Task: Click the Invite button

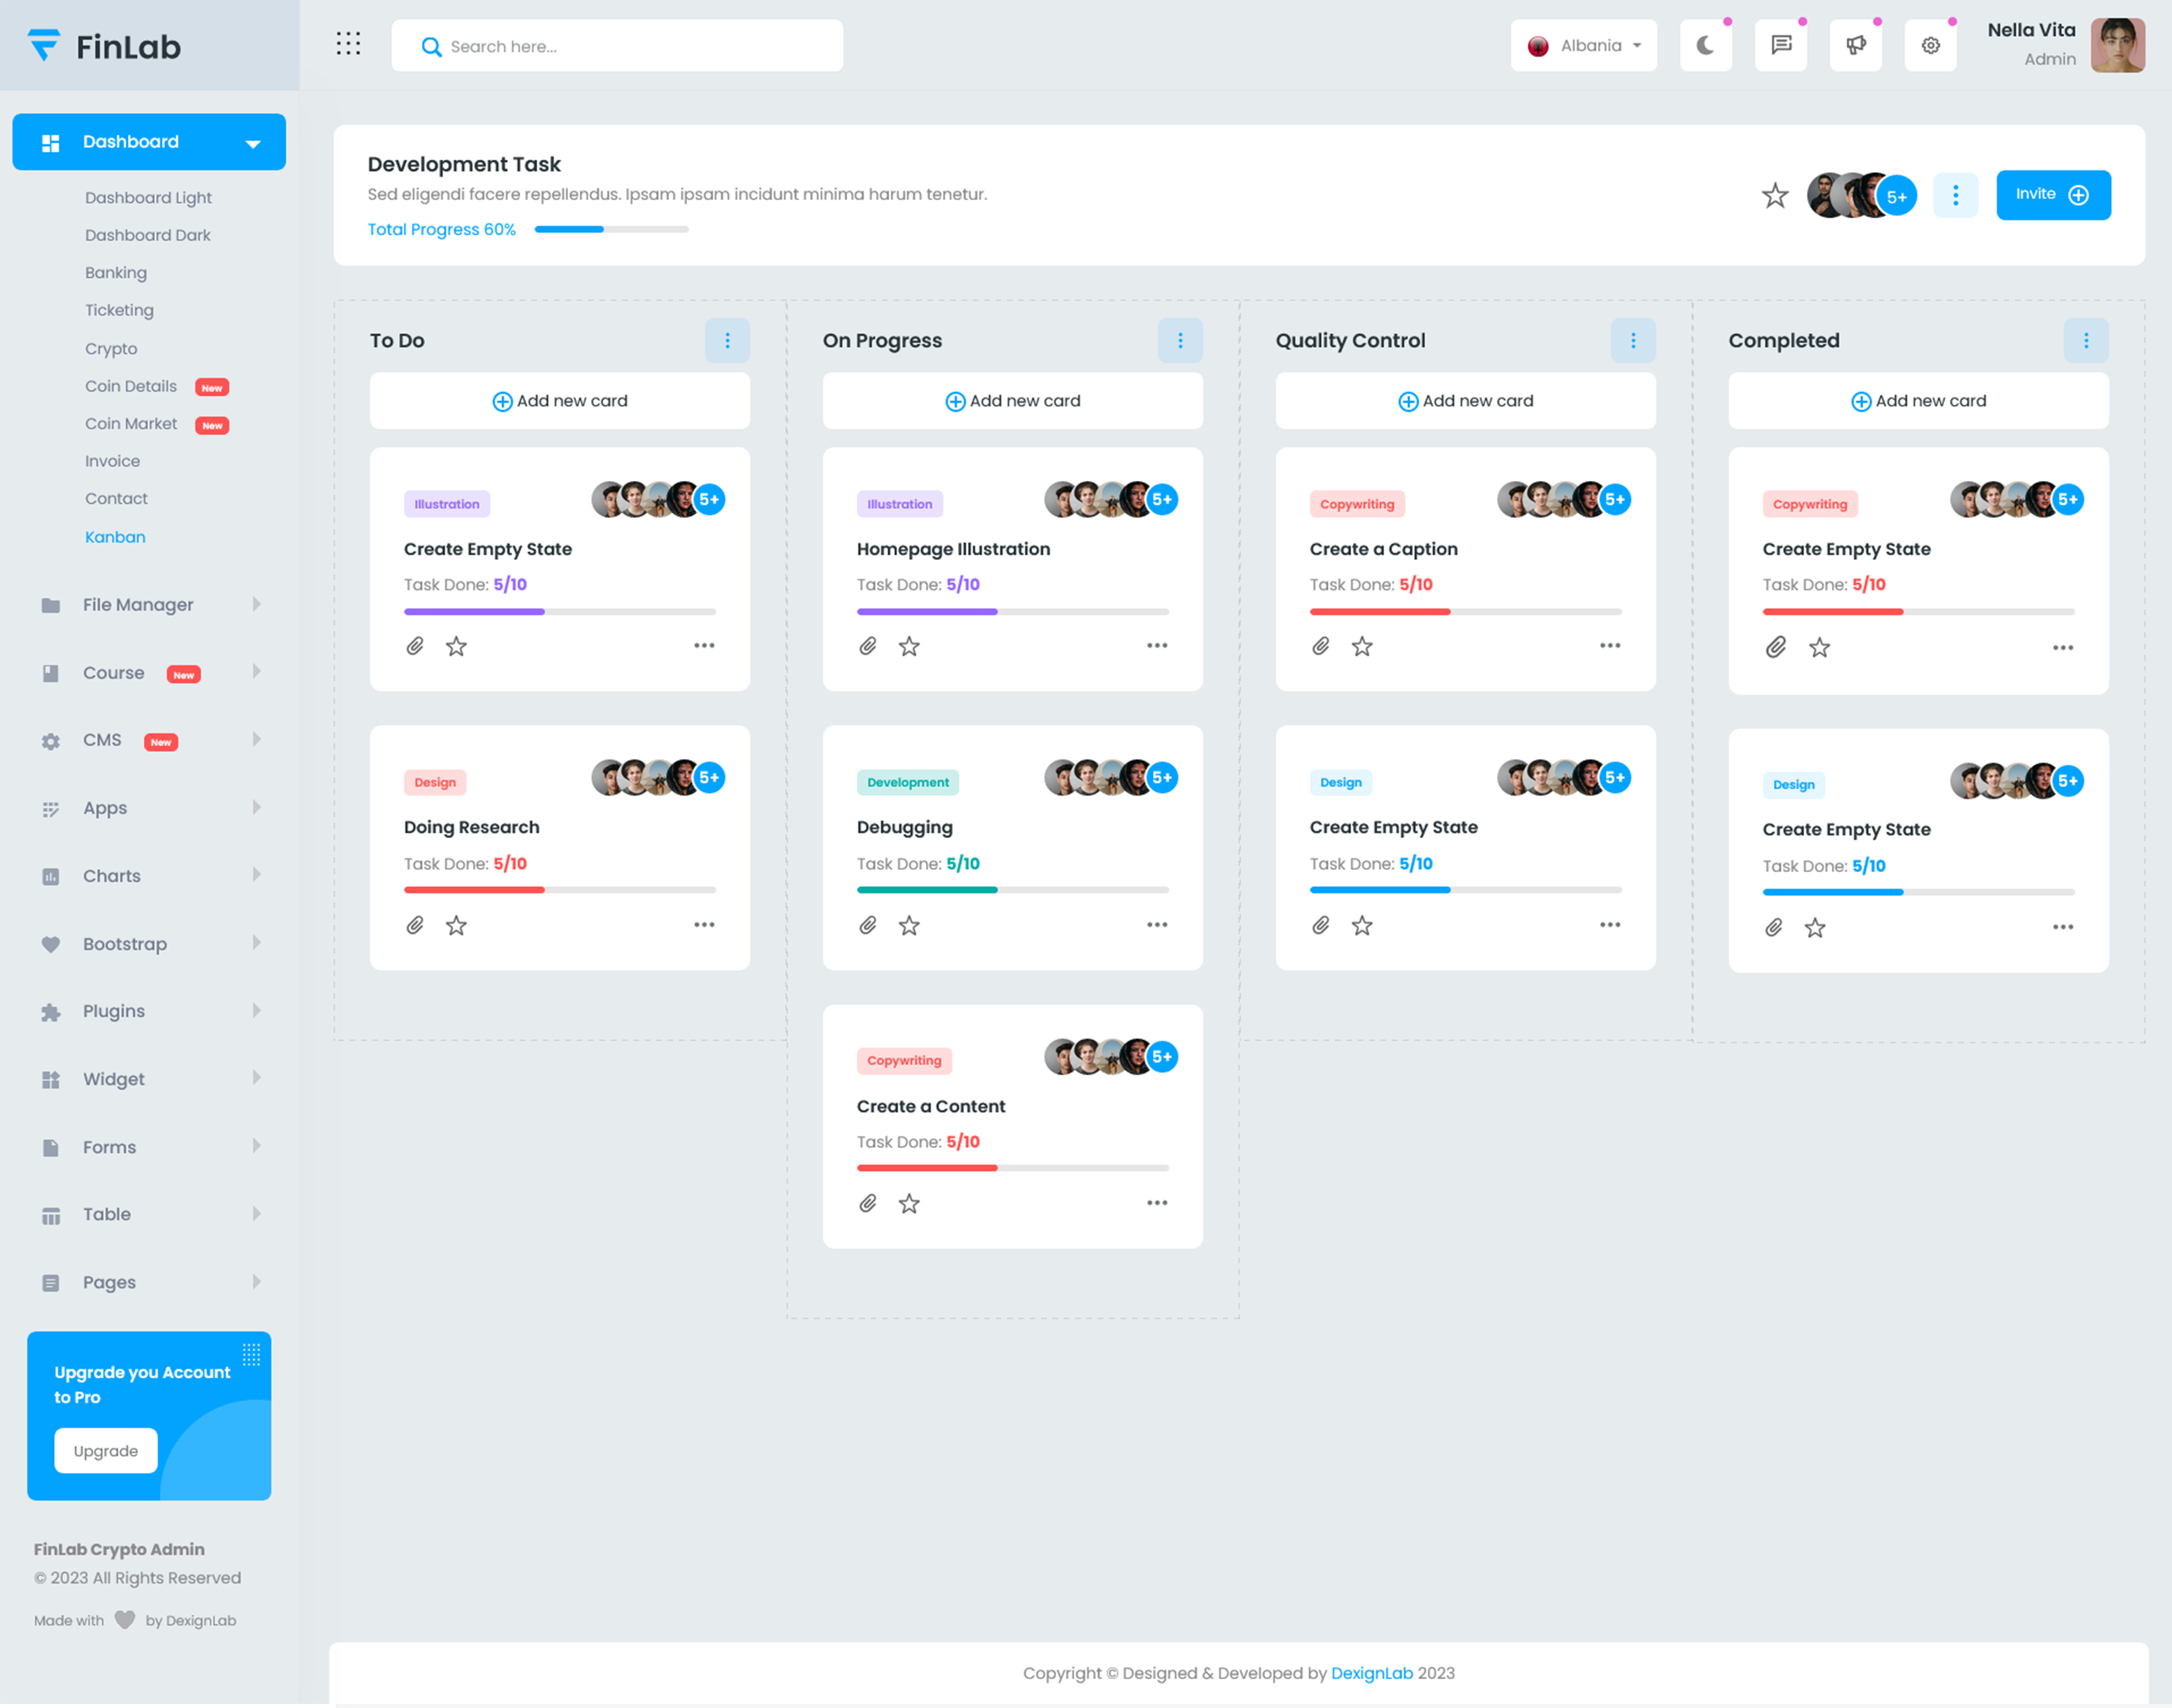Action: click(2052, 195)
